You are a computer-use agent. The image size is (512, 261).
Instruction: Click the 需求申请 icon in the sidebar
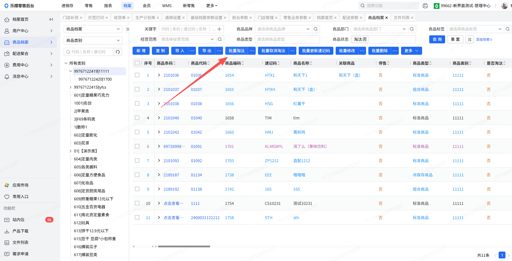pyautogui.click(x=7, y=254)
